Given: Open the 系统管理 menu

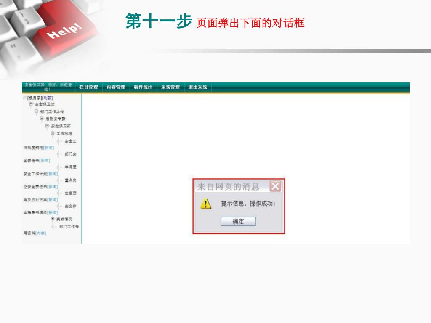Looking at the screenshot, I should point(170,87).
